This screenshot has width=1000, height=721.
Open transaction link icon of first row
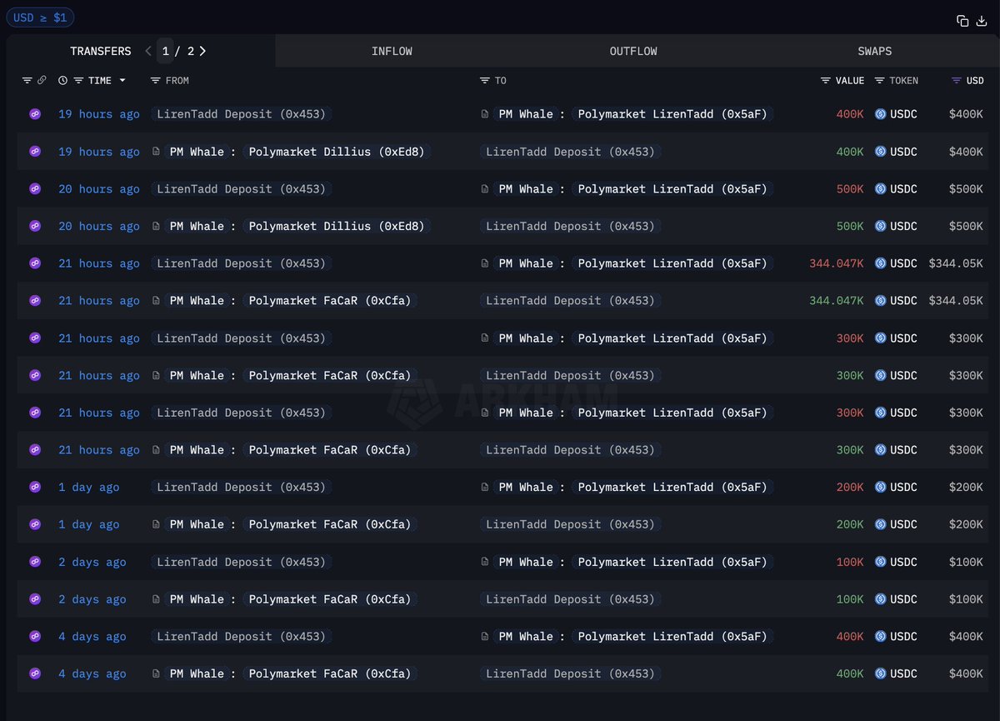[35, 114]
